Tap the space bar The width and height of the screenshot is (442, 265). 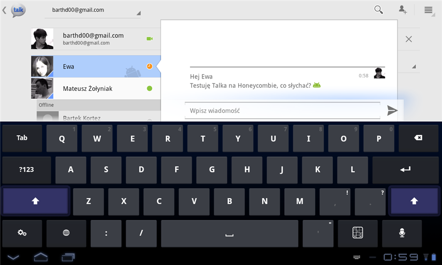click(229, 233)
